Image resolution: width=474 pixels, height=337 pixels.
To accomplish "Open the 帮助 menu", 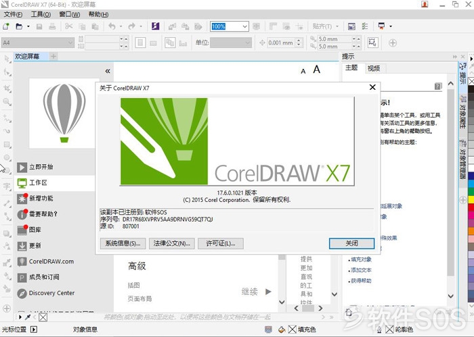I will pyautogui.click(x=98, y=14).
